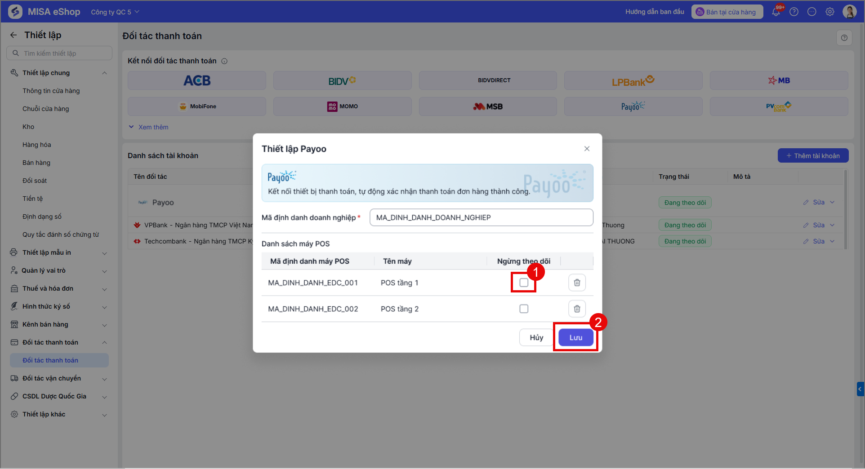
Task: Delete the POS tầng 2 row with the trash icon
Action: tap(577, 309)
